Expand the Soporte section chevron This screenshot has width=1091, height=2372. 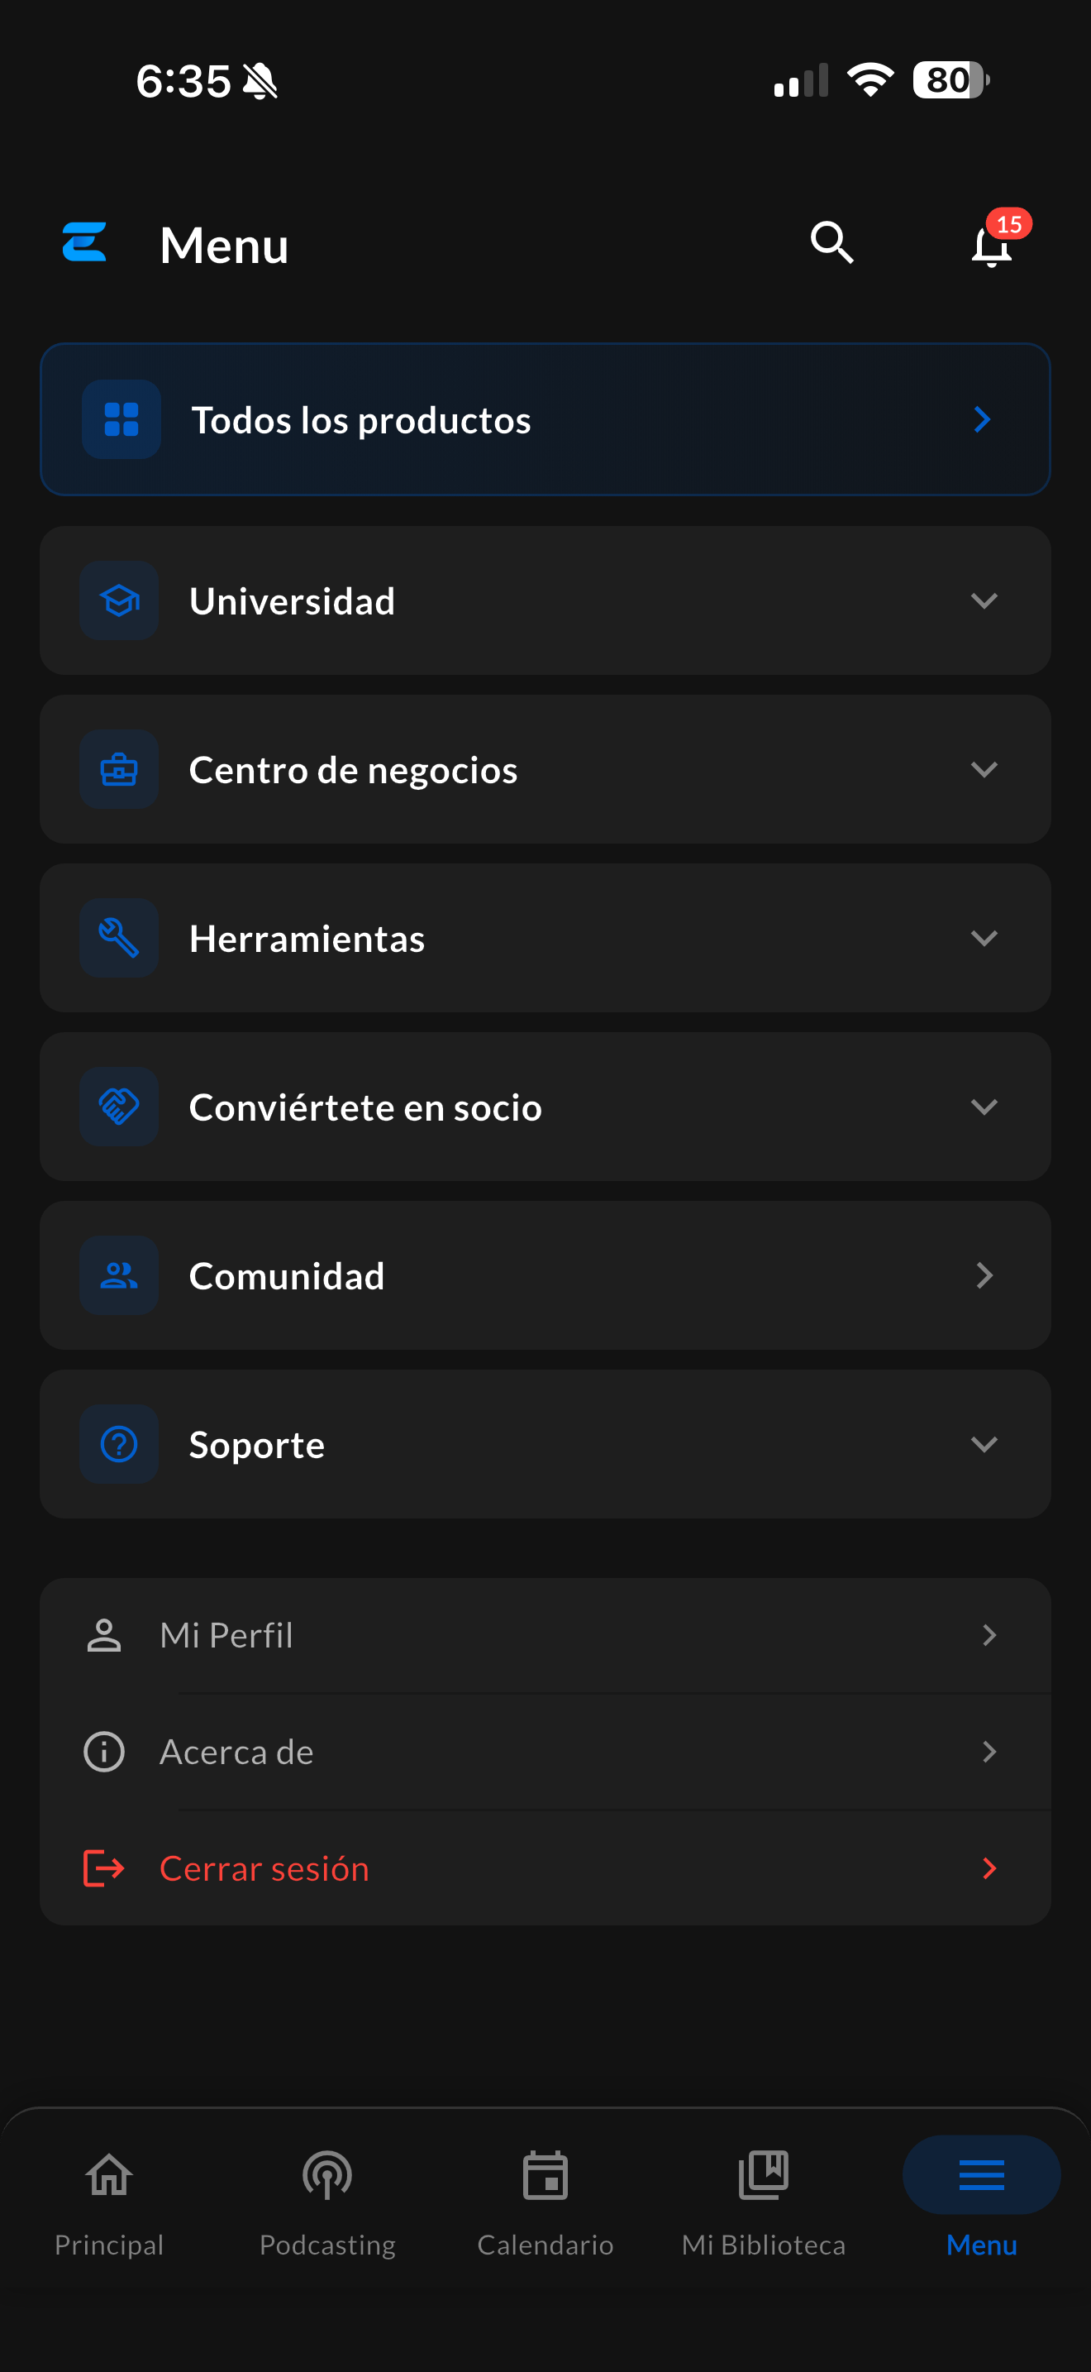click(984, 1444)
